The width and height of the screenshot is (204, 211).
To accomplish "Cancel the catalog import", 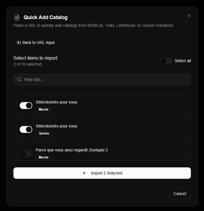I will point(180,194).
